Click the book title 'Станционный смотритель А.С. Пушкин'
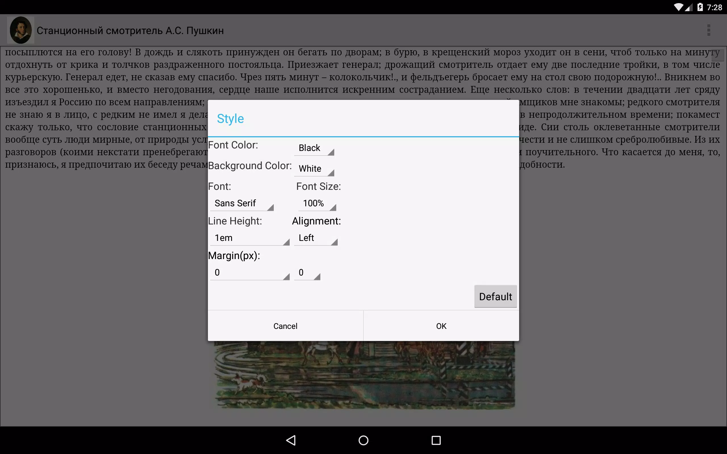Screen dimensions: 727x454 pyautogui.click(x=130, y=31)
